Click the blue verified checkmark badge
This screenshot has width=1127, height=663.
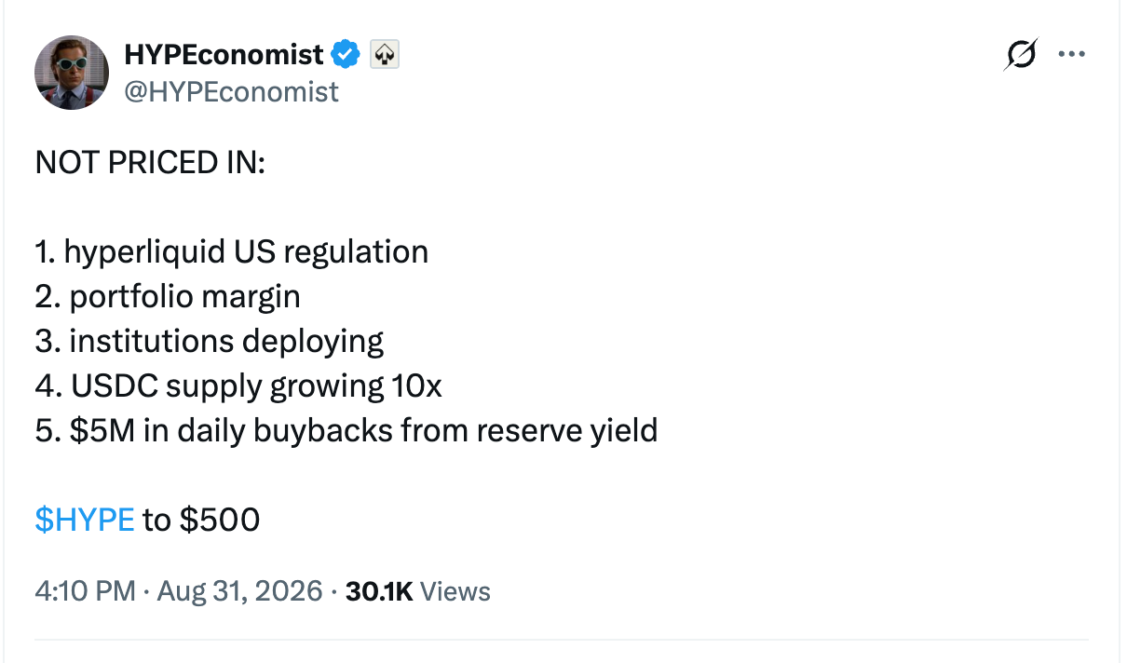[346, 55]
